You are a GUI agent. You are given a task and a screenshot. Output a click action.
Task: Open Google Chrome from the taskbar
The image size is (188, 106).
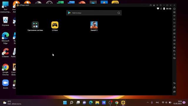pyautogui.click(x=117, y=102)
